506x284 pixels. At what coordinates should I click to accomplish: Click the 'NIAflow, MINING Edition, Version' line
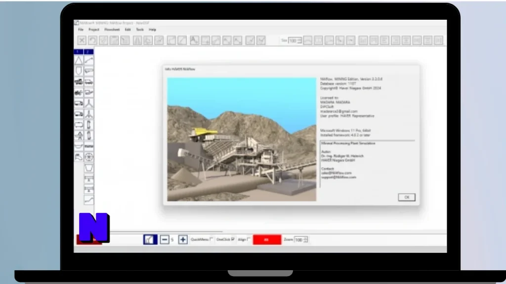[351, 79]
